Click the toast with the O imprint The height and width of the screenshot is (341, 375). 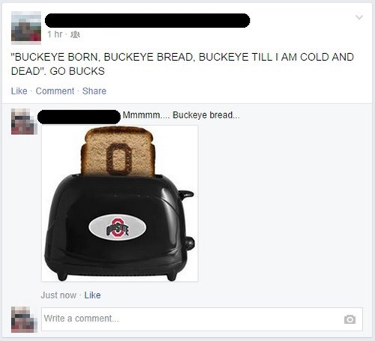(118, 152)
